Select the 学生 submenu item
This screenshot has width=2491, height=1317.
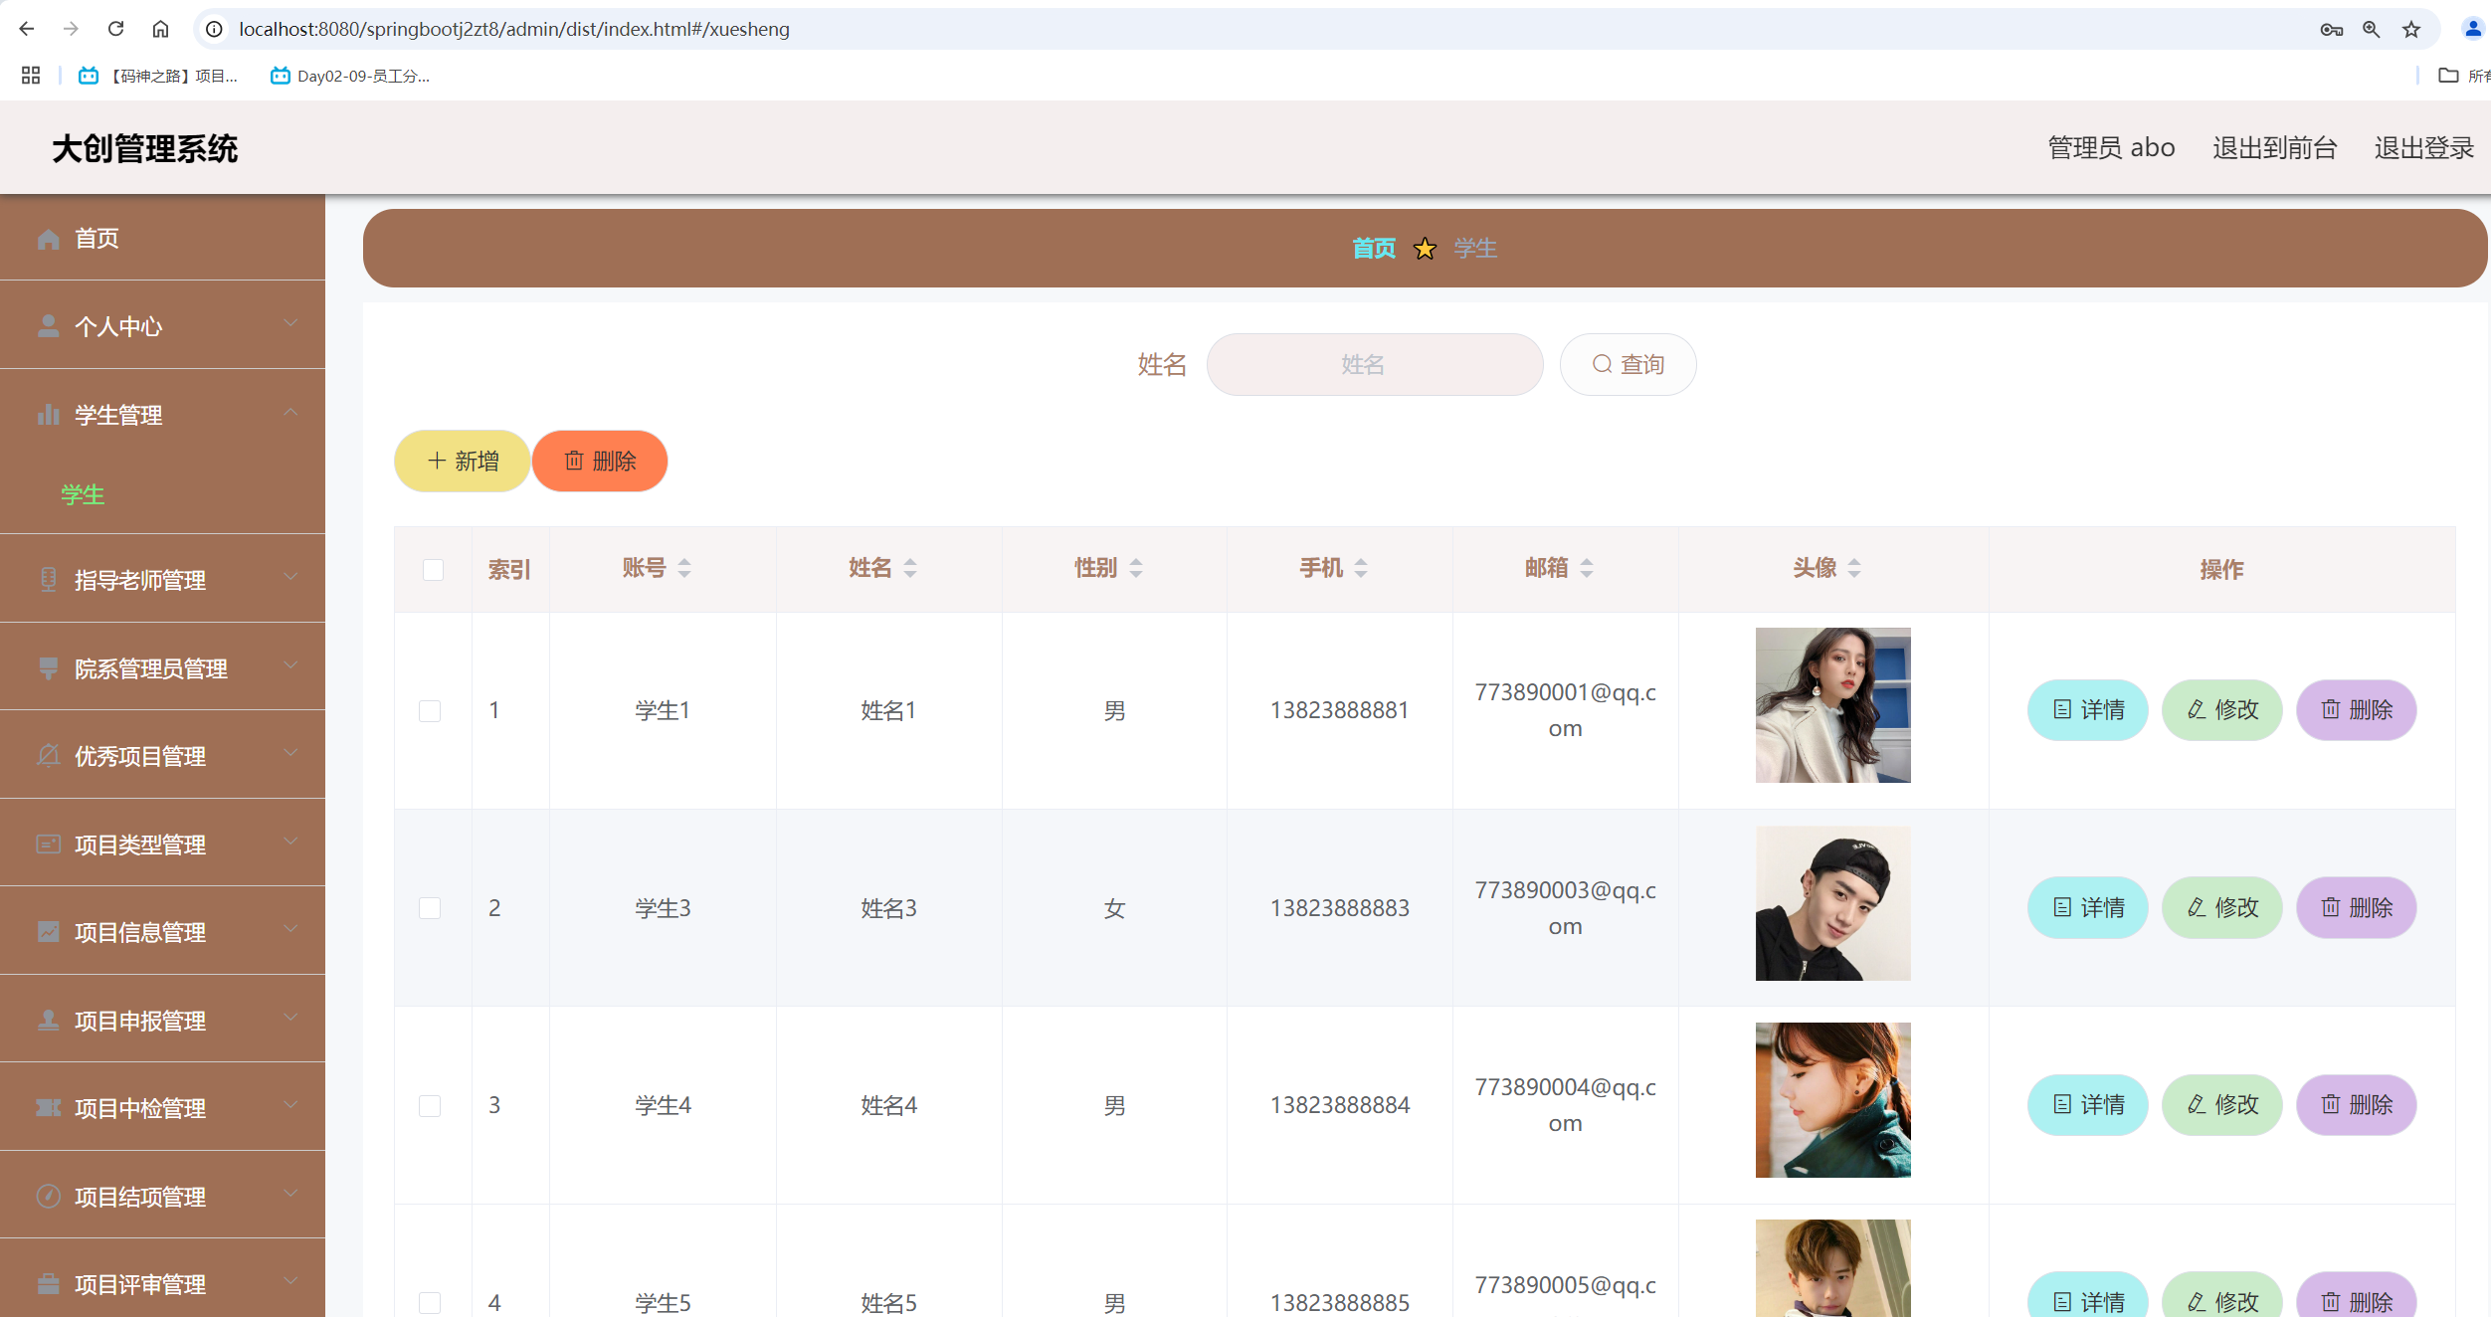[83, 494]
